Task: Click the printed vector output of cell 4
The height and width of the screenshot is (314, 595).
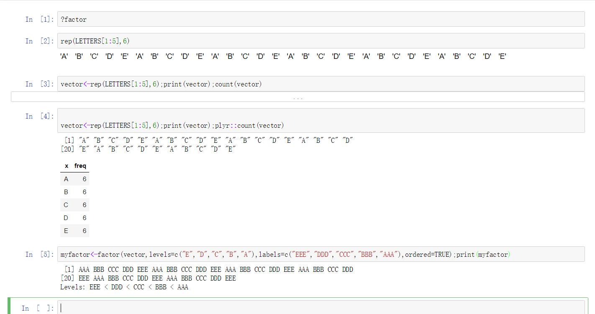Action: (207, 144)
